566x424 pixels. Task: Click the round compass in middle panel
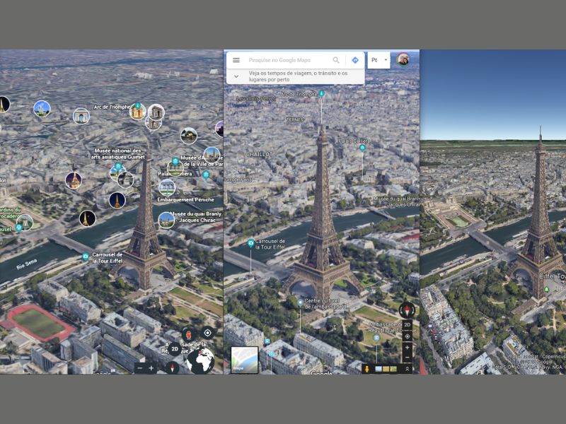(408, 310)
